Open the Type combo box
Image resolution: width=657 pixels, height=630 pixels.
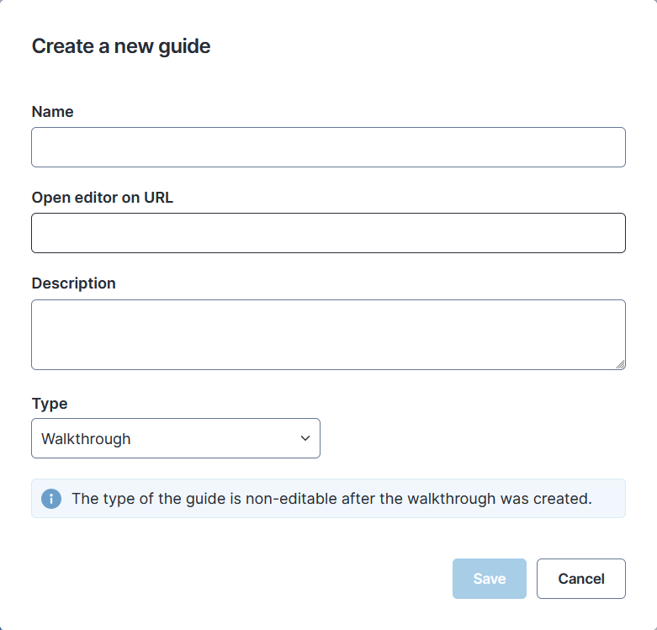tap(175, 438)
